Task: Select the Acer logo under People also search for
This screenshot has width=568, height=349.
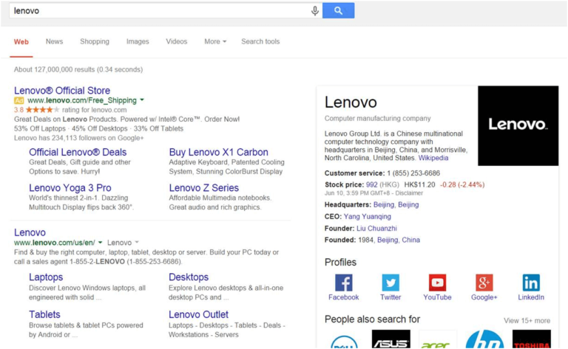Action: click(x=438, y=339)
